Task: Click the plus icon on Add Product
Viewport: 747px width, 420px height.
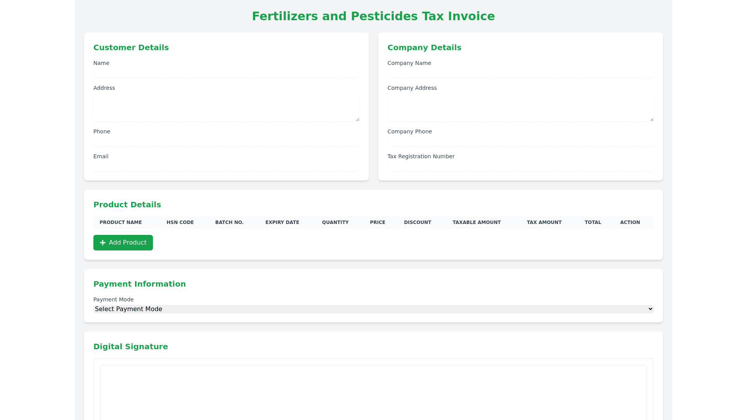Action: [103, 243]
